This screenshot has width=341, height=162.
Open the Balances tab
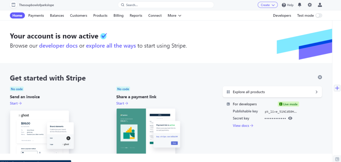coord(57,15)
